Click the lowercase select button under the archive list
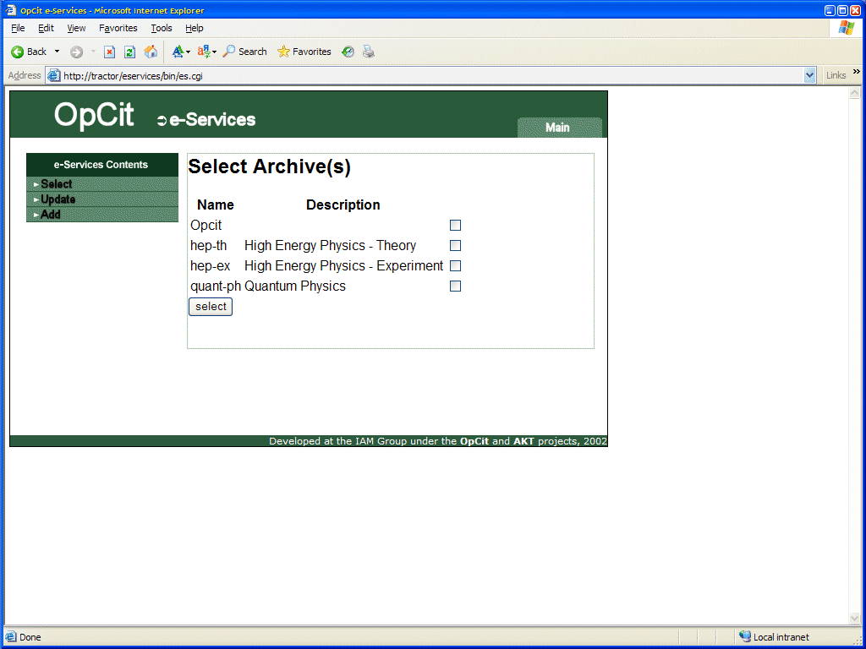The width and height of the screenshot is (866, 649). click(x=211, y=307)
